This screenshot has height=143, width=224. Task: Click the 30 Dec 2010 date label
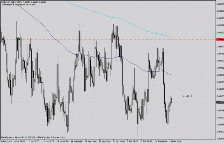[x=6, y=142]
